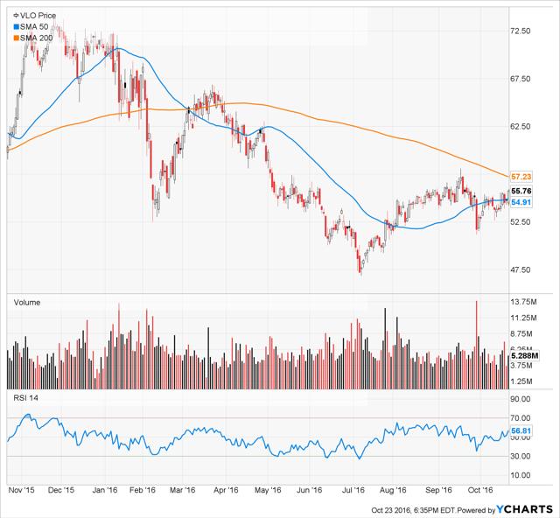
Task: Click the SMA 200 legend text
Action: tap(36, 38)
